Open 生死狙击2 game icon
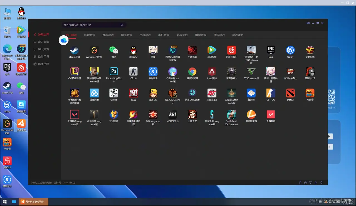Image resolution: width=356 pixels, height=206 pixels. pos(212,93)
